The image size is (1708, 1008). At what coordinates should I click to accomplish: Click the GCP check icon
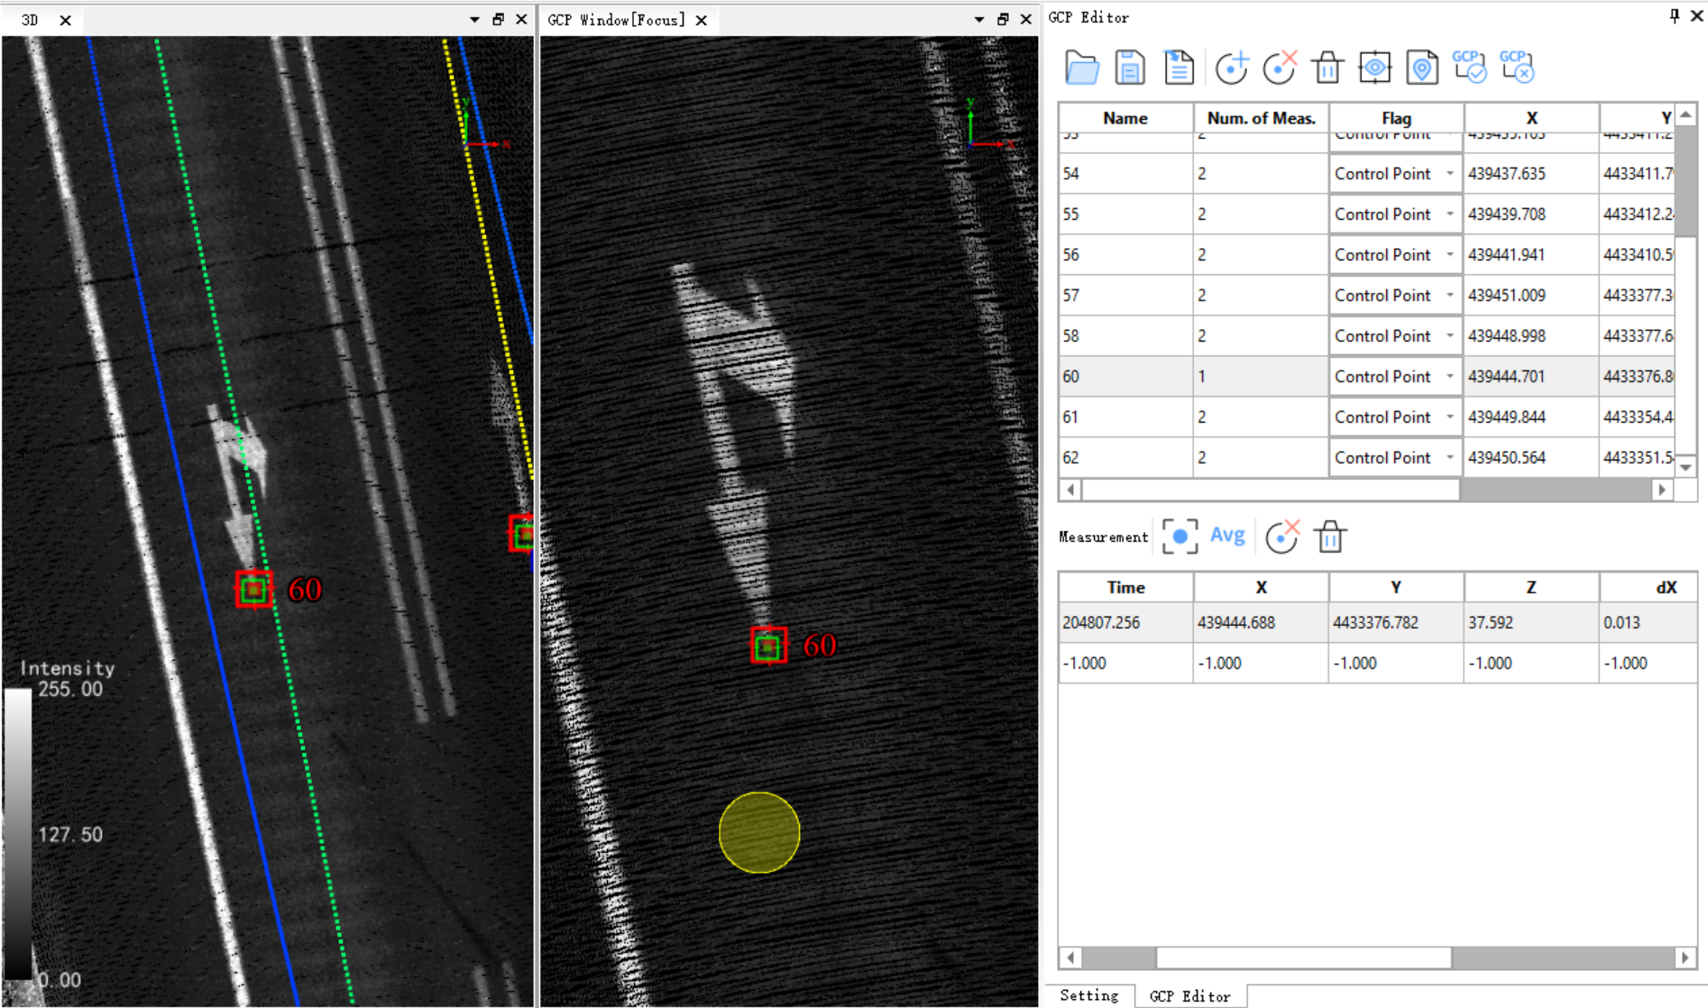click(1470, 67)
